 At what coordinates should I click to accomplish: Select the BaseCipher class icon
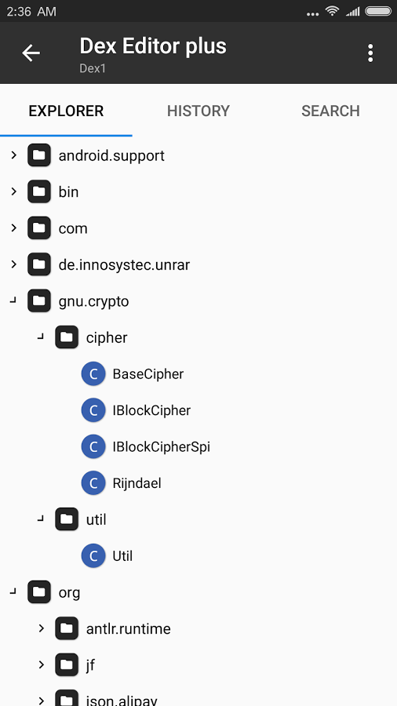click(x=93, y=374)
